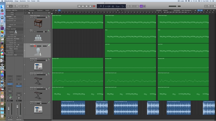This screenshot has width=216, height=121.
Task: Open Note Pads icon at top right
Action: (209, 6)
